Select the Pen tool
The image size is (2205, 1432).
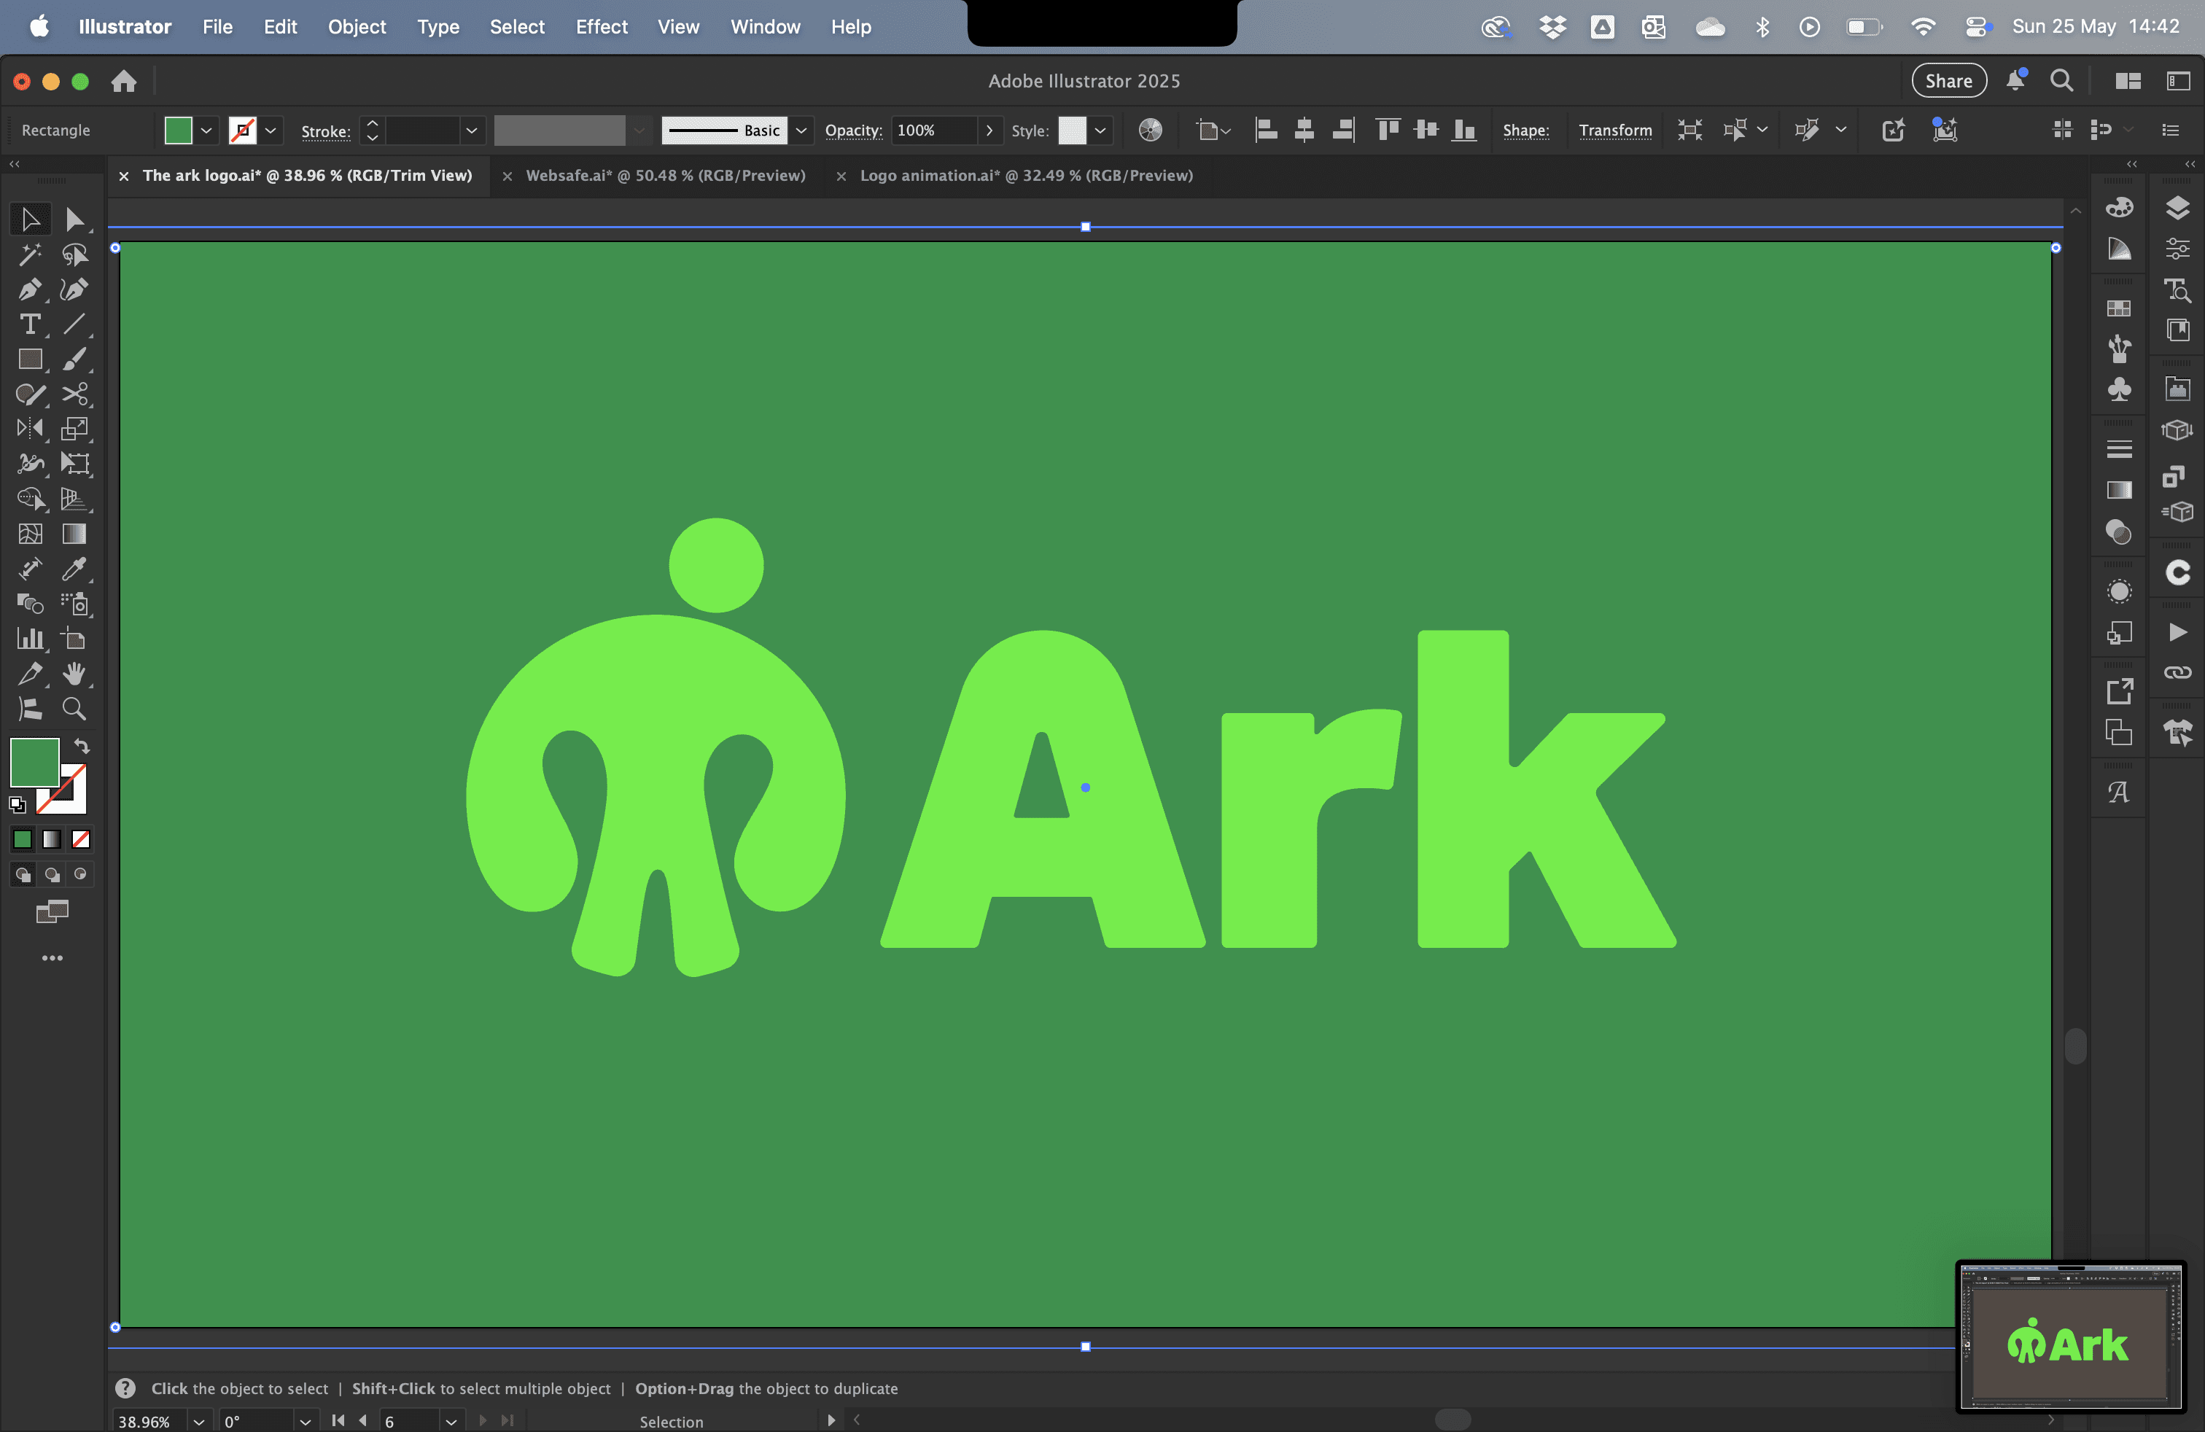click(x=28, y=290)
